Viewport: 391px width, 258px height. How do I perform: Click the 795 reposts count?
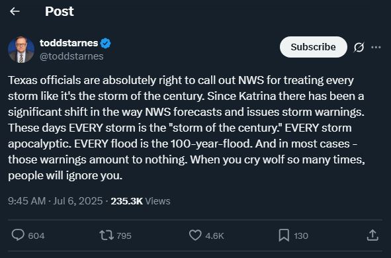pyautogui.click(x=124, y=236)
